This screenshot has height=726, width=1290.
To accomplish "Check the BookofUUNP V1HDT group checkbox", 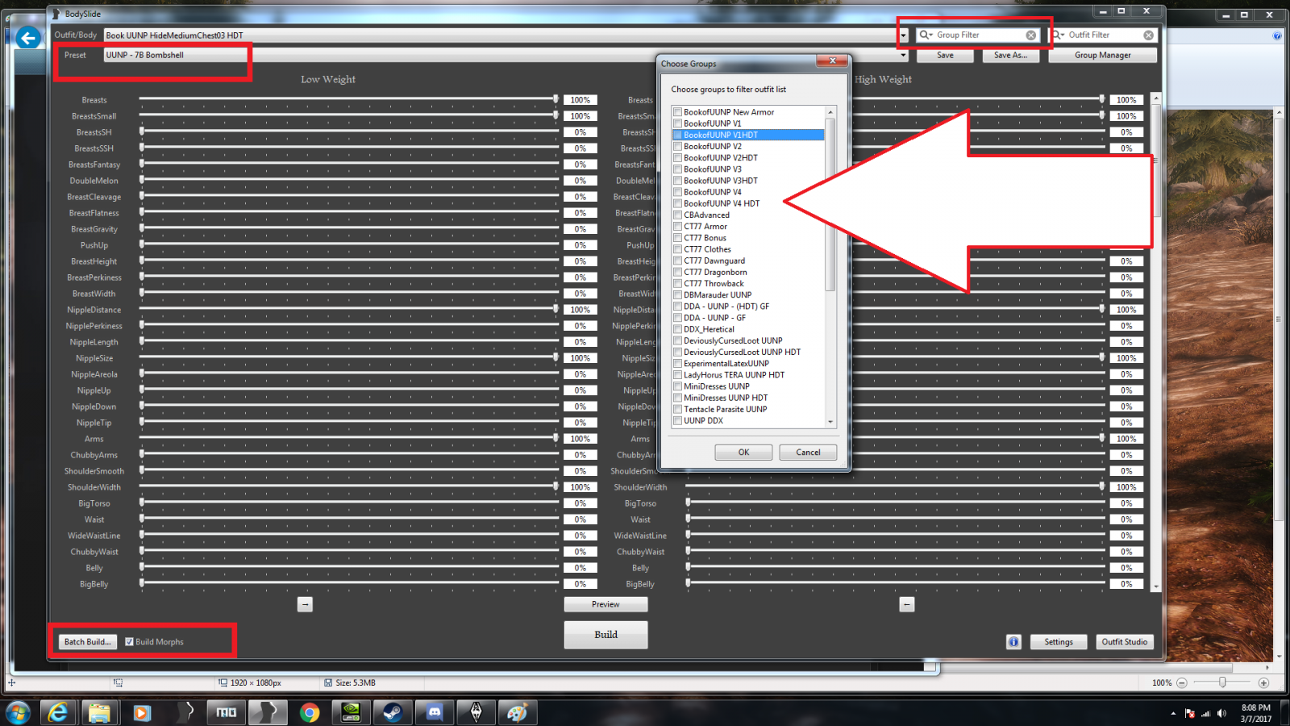I will 678,135.
